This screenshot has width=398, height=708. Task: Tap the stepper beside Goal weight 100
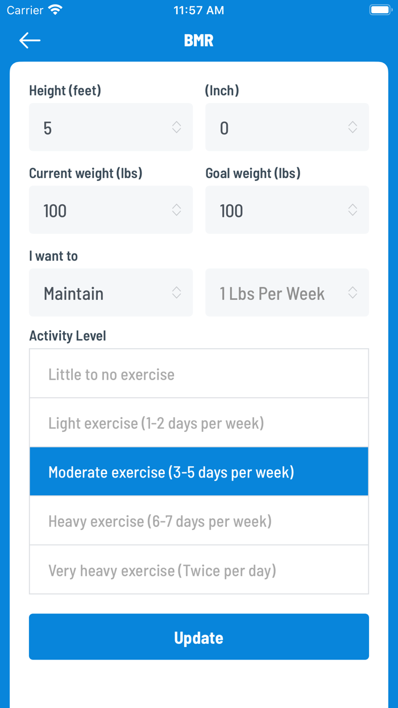[x=353, y=209]
